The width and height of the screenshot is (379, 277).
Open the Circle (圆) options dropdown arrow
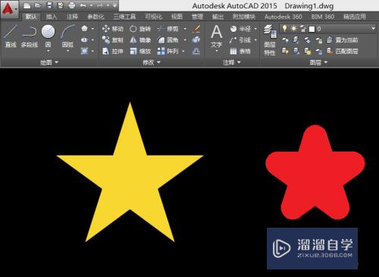[x=48, y=51]
